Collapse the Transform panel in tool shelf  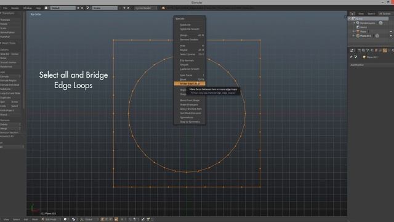[x=7, y=13]
